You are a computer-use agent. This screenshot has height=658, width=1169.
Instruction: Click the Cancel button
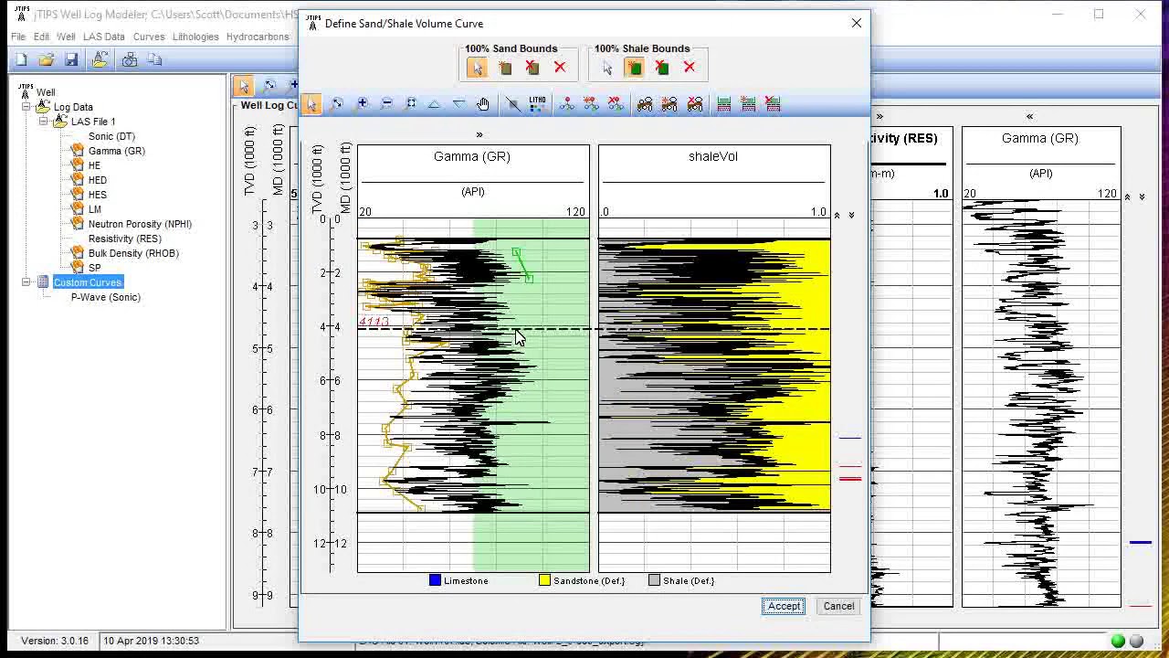(838, 606)
